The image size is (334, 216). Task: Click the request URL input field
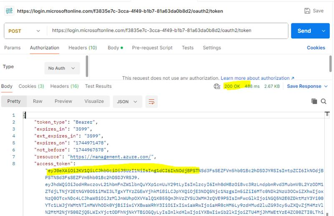(167, 31)
